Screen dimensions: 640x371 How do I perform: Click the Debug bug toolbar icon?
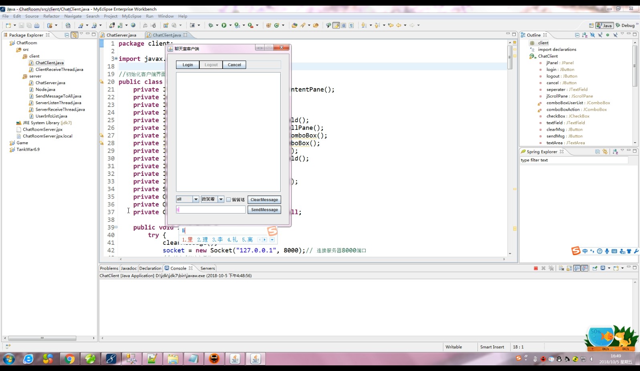pos(211,25)
